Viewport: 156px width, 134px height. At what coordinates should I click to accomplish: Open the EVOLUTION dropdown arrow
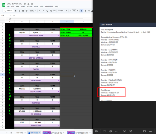coord(59,125)
